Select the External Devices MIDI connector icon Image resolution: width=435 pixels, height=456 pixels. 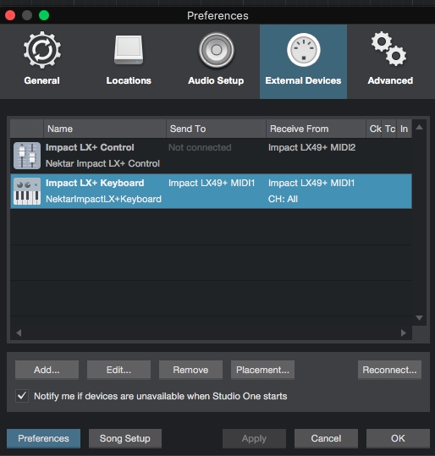(304, 50)
